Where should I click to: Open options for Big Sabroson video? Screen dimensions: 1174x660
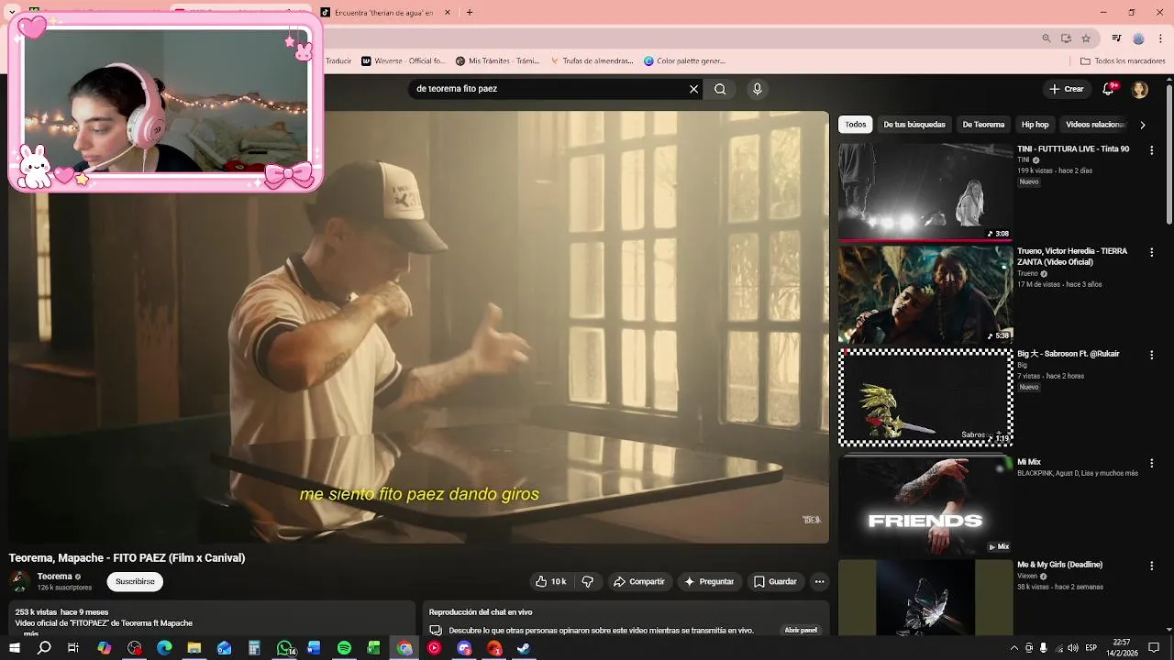coord(1151,354)
